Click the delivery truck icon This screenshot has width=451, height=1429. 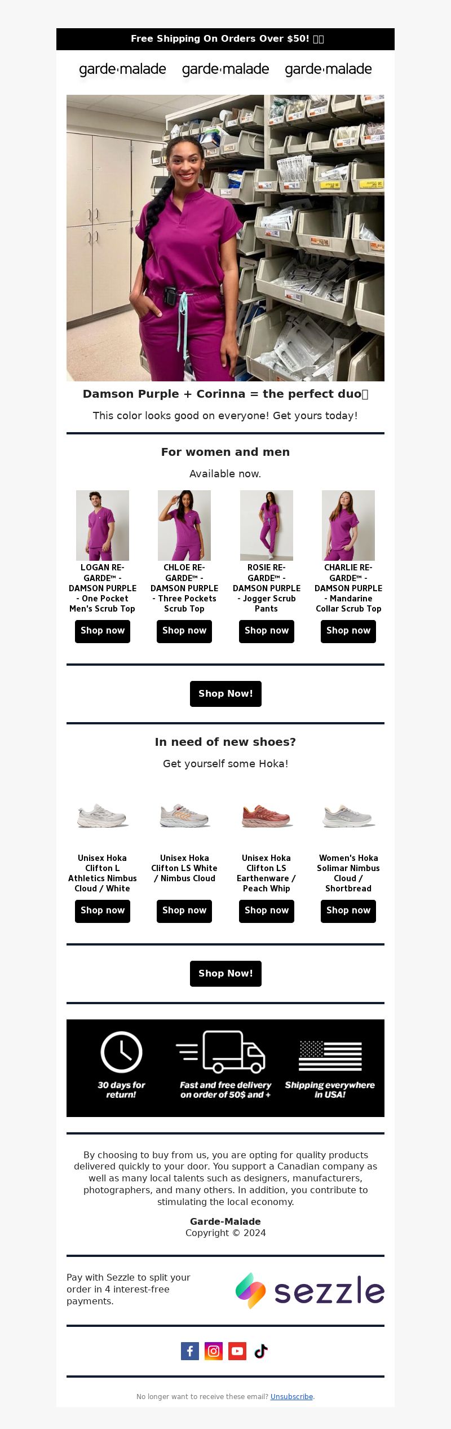click(x=220, y=1052)
